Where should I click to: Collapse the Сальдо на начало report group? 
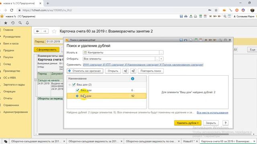[35, 80]
